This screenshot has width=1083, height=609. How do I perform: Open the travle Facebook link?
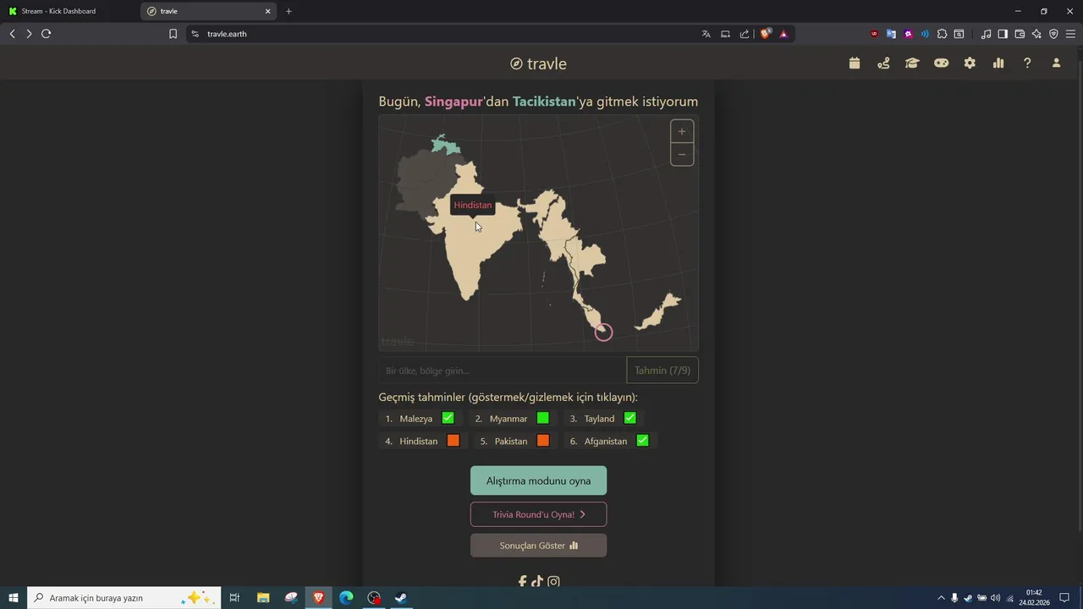pyautogui.click(x=522, y=581)
